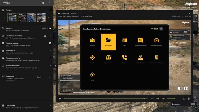199x112 pixels.
Task: Click the clapperboard icon by Grand Theft Auto V
Action: click(59, 13)
